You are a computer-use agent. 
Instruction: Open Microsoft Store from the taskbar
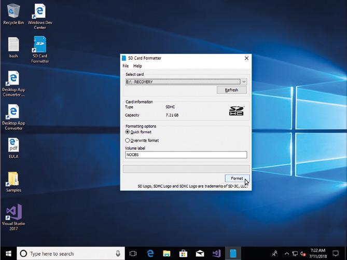[183, 253]
